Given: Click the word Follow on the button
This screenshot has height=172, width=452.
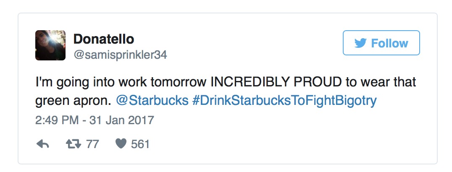Looking at the screenshot, I should coord(389,43).
